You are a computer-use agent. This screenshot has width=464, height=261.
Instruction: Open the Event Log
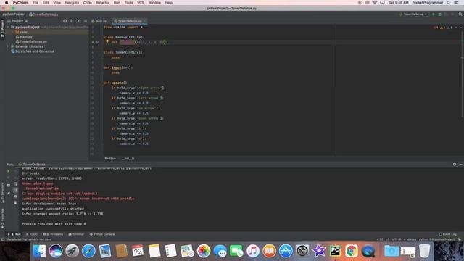click(448, 234)
